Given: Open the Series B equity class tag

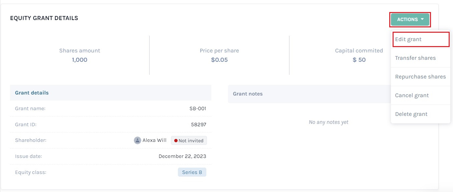Looking at the screenshot, I should click(x=192, y=172).
